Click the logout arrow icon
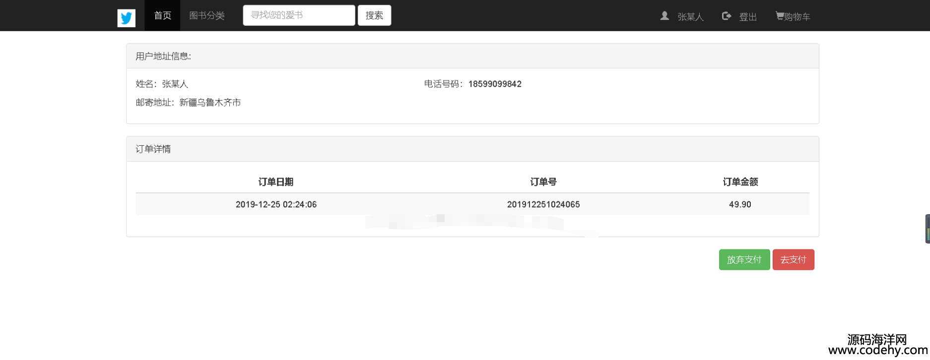 726,16
